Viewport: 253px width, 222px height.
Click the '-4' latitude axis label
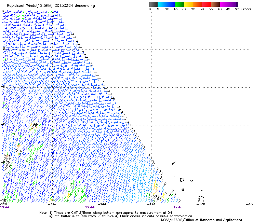(x=3, y=86)
